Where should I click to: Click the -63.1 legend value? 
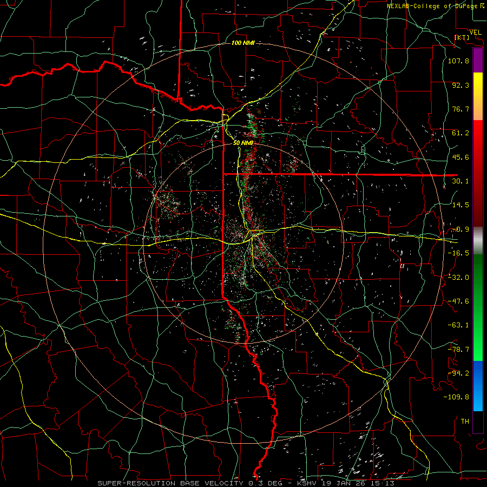tap(458, 325)
